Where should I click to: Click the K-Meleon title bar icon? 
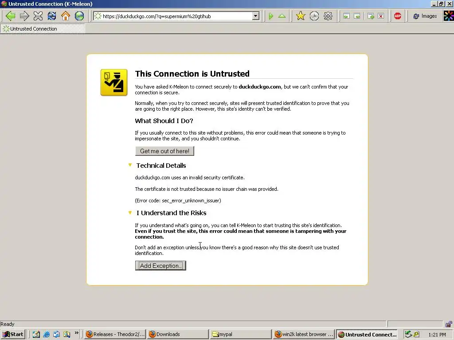4,4
